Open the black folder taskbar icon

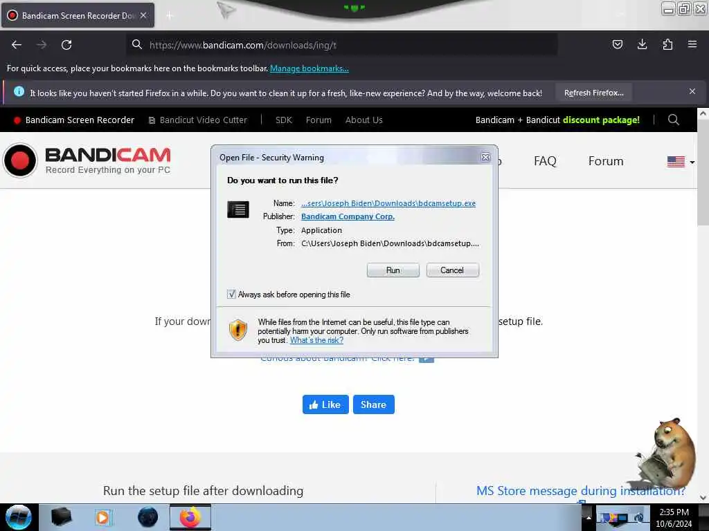click(x=61, y=517)
